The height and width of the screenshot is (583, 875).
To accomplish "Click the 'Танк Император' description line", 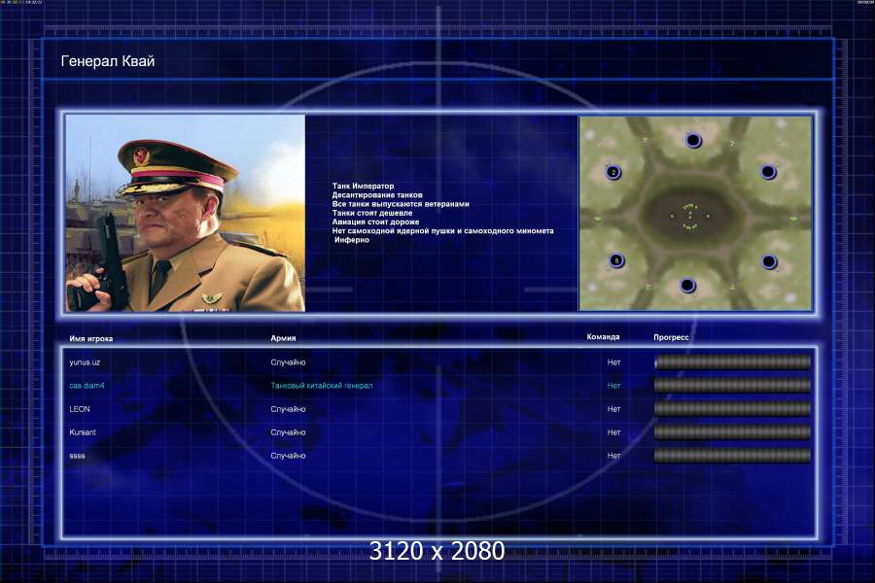I will tap(363, 186).
